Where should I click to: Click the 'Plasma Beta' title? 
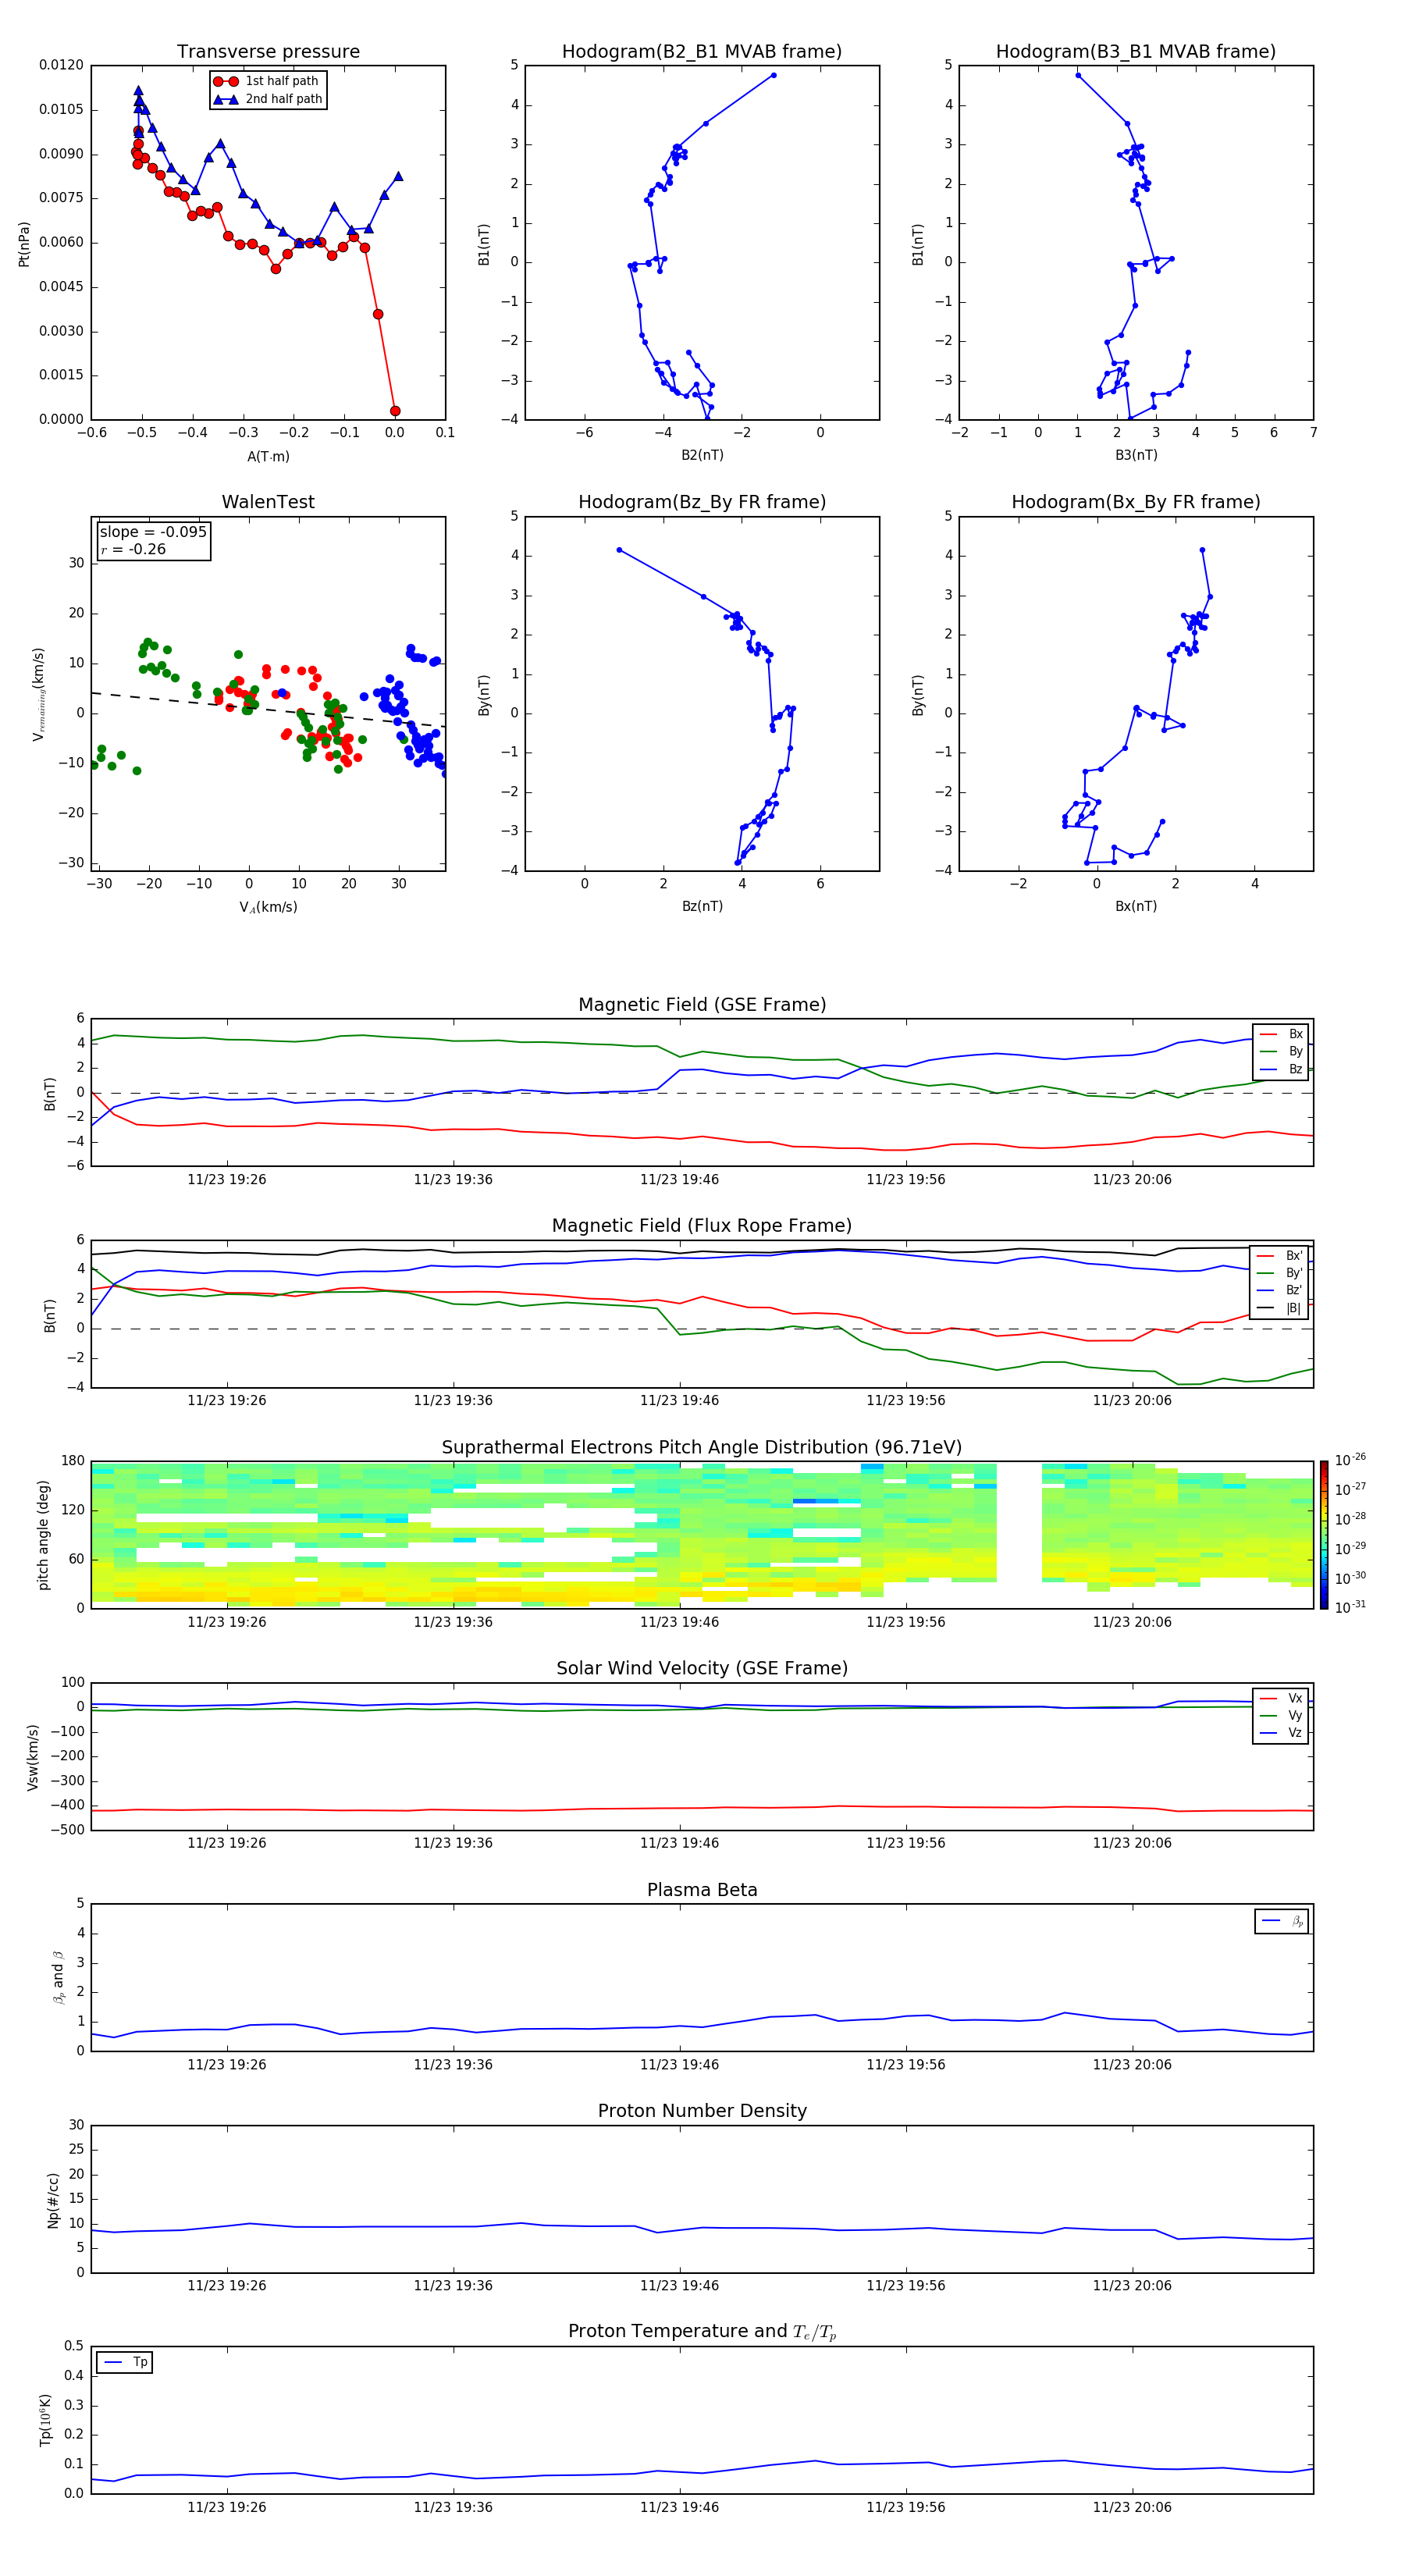(702, 1890)
